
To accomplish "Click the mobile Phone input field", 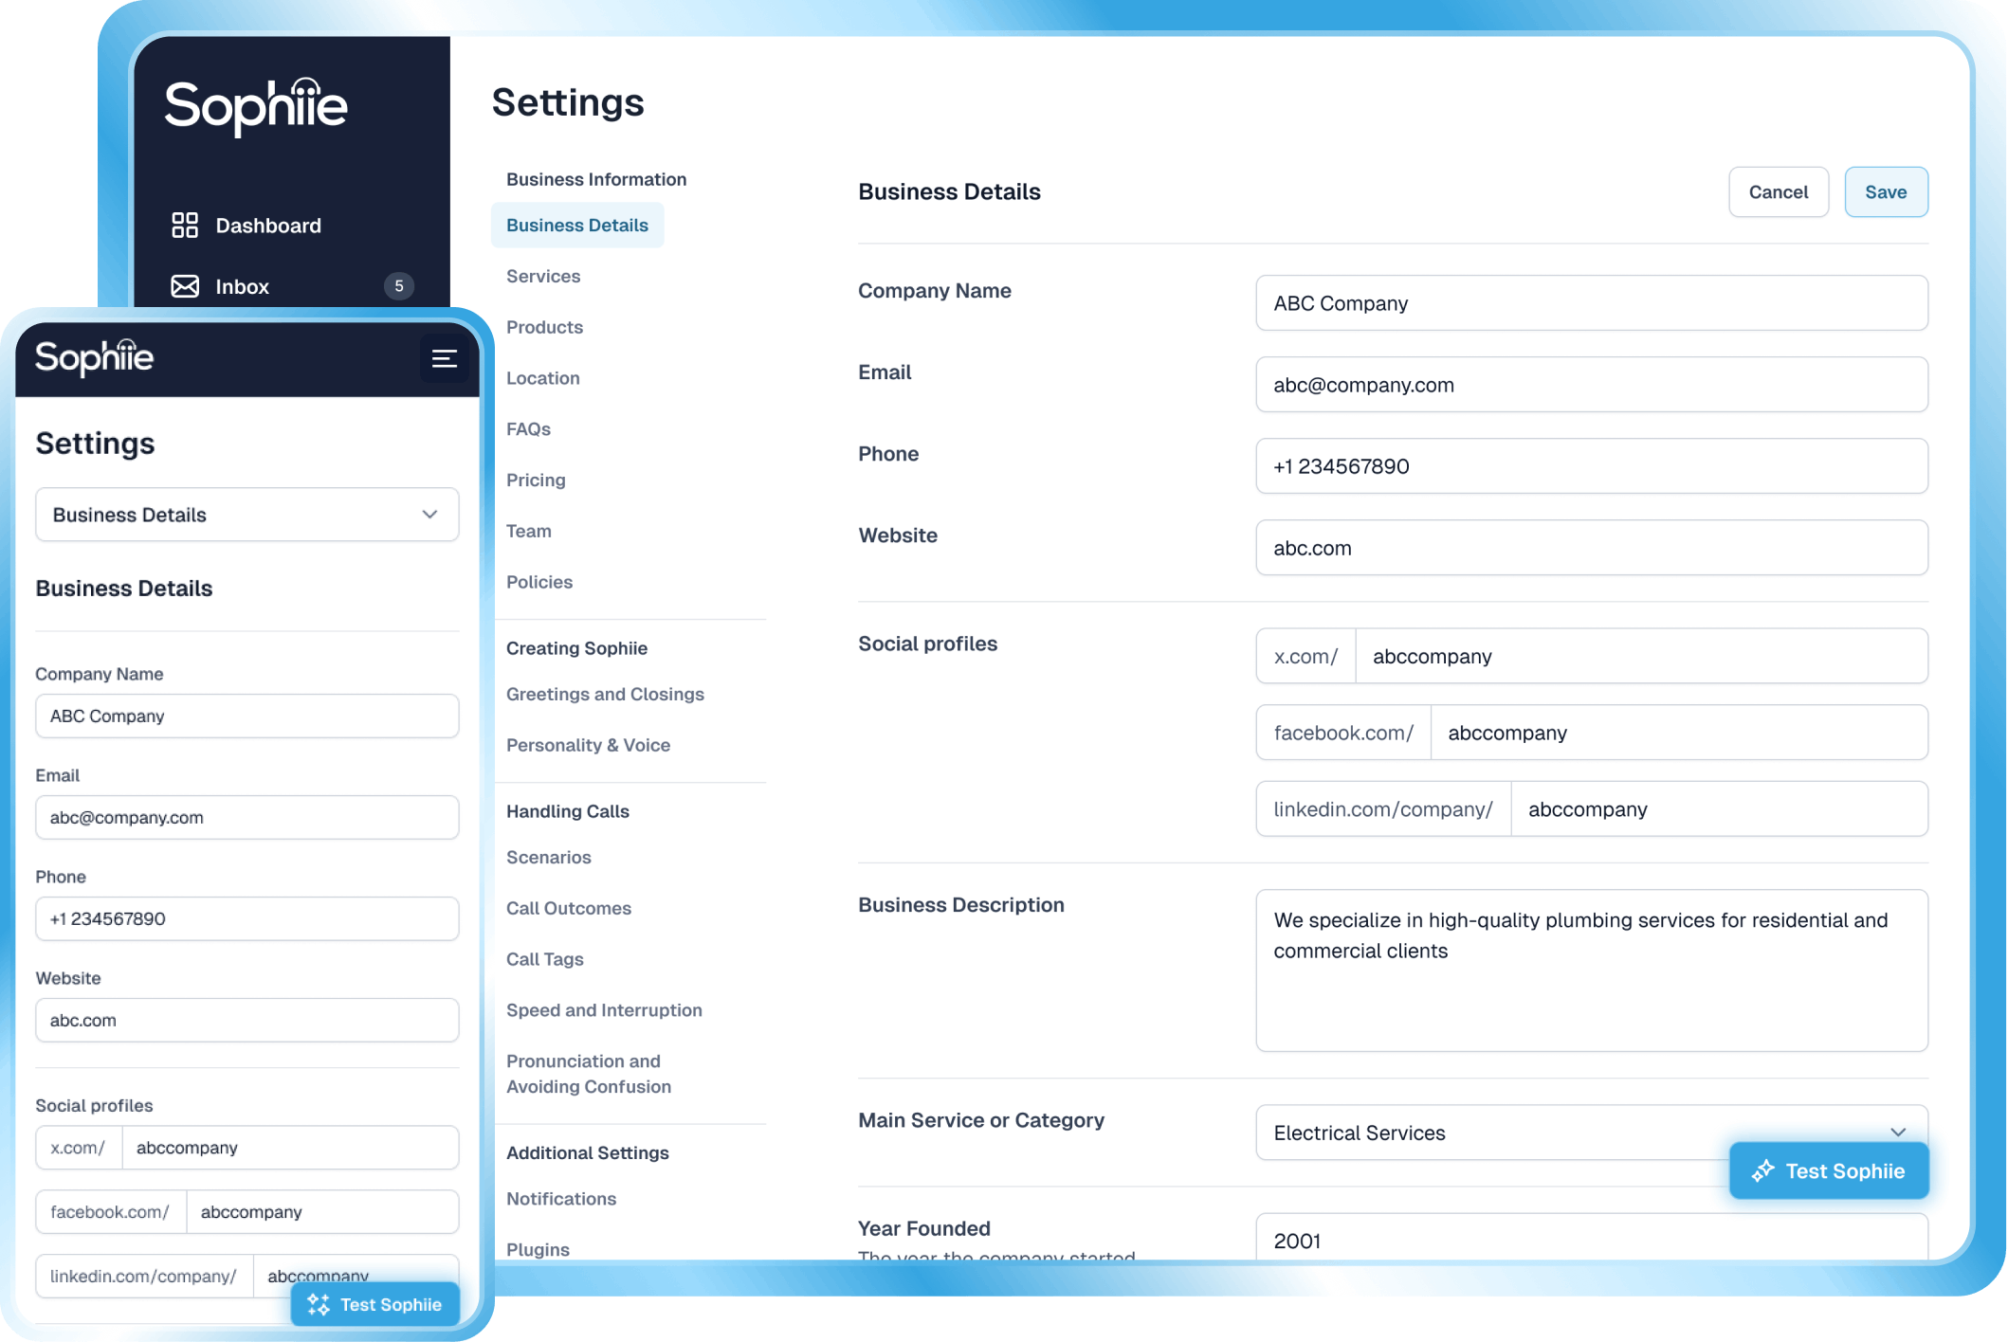I will pyautogui.click(x=247, y=919).
